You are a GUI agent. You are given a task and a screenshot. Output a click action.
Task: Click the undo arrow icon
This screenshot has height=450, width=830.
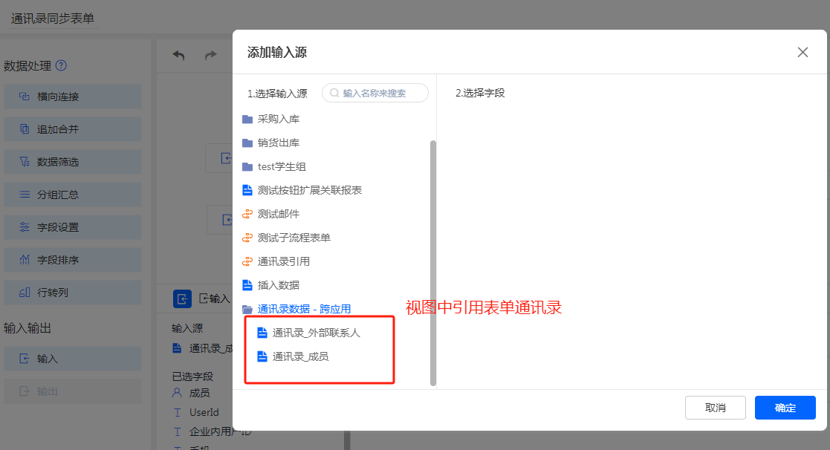coord(178,56)
